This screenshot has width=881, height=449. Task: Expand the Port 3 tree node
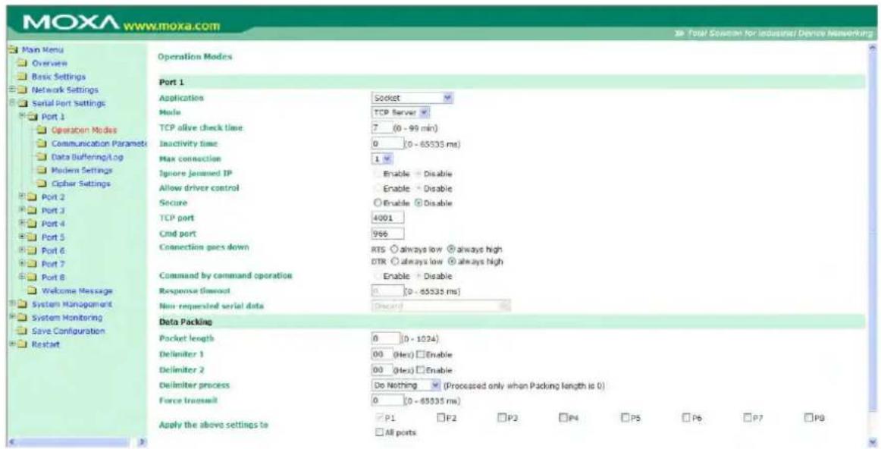pos(22,210)
